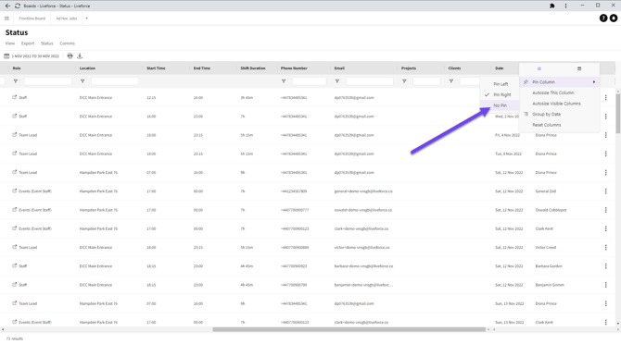Click the scroll down arrow of the vertical scrollbar
The width and height of the screenshot is (621, 344).
[618, 324]
